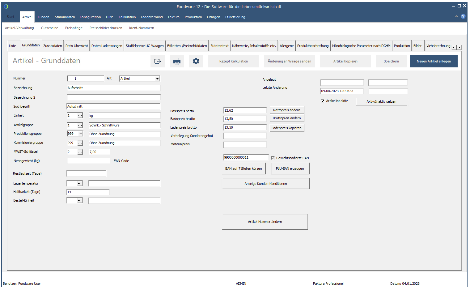Click the Bezeichnung field containing Aufschnitt

(x=114, y=88)
